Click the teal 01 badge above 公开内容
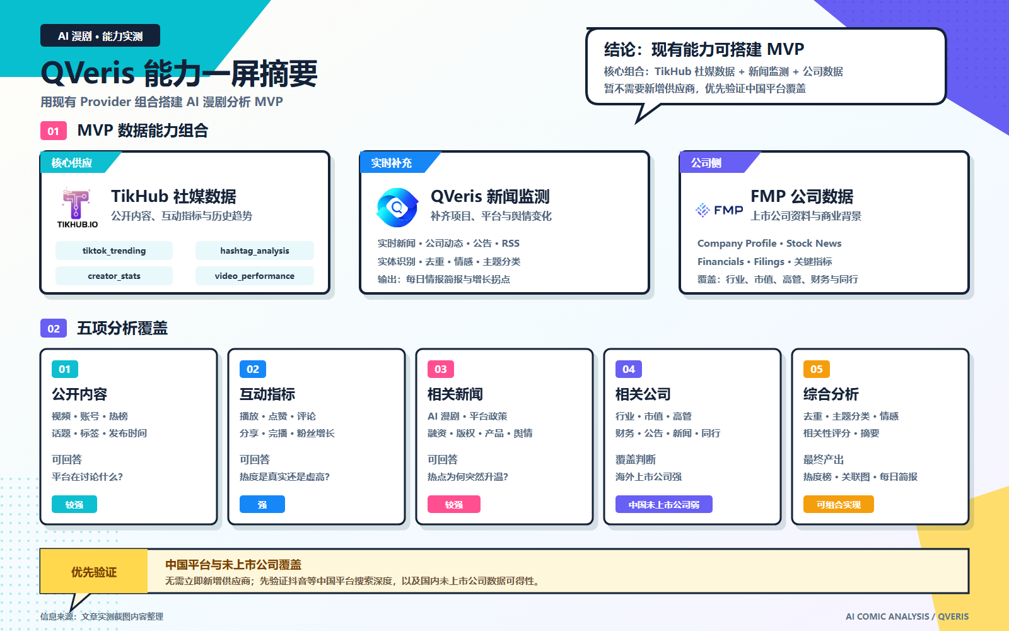Viewport: 1009px width, 631px height. tap(65, 369)
